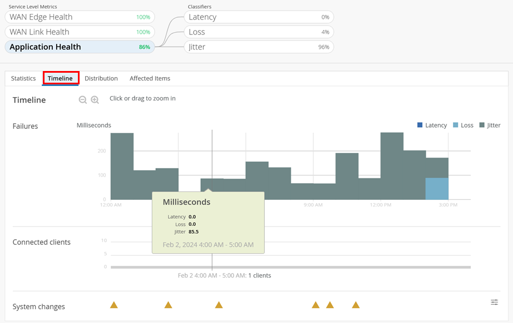
Task: Click the light blue Loss bar near 3 PM
Action: coord(437,189)
